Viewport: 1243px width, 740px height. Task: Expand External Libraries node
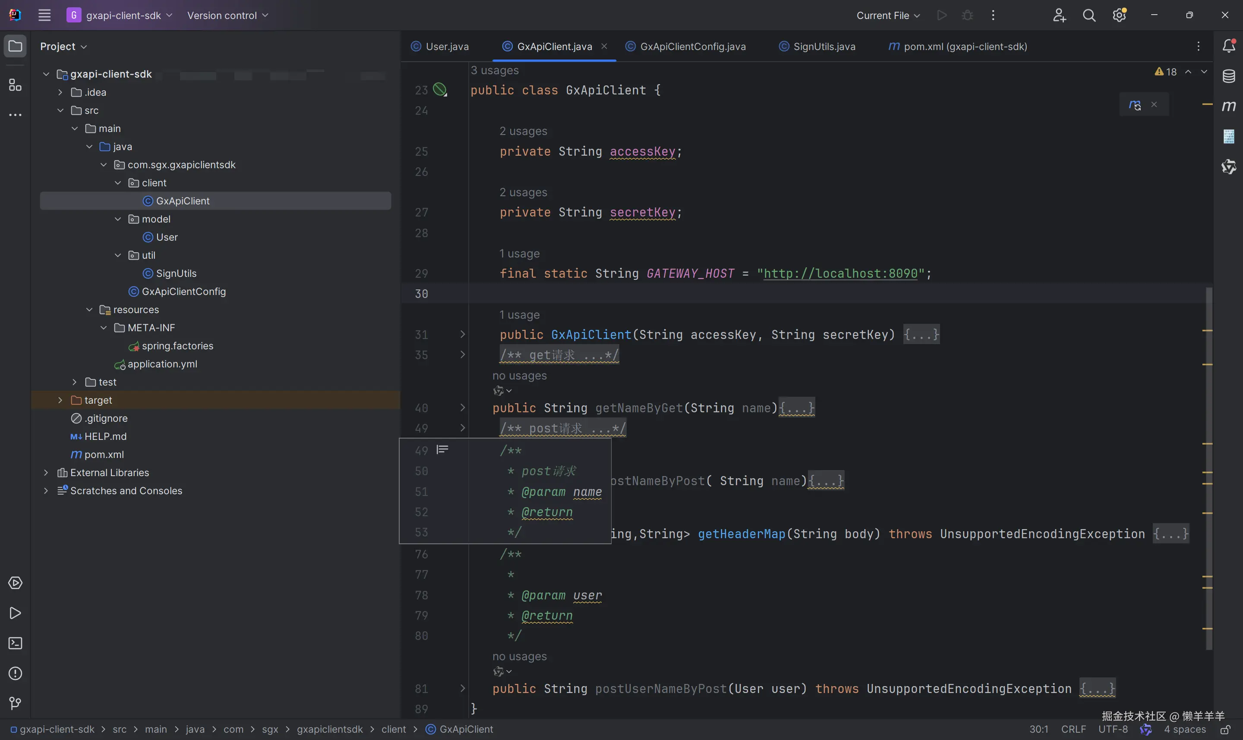coord(46,472)
